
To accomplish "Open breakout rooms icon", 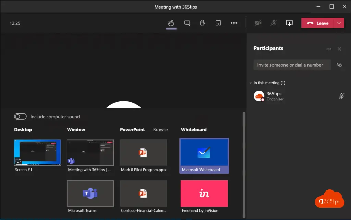I will pyautogui.click(x=218, y=23).
